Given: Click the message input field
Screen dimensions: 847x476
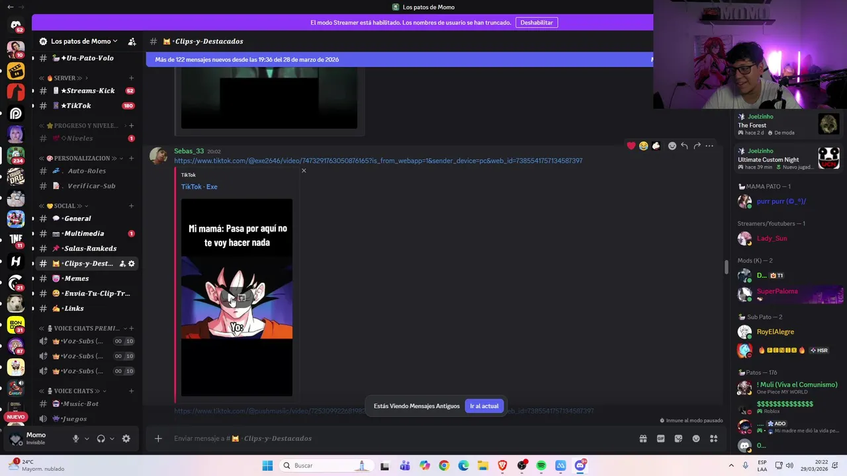Looking at the screenshot, I should (x=400, y=438).
